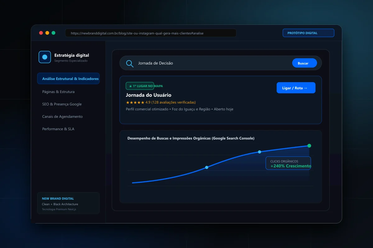Screen dimensions: 373x248
Task: Click the Desempenho de Buscas chart title
Action: pyautogui.click(x=191, y=138)
